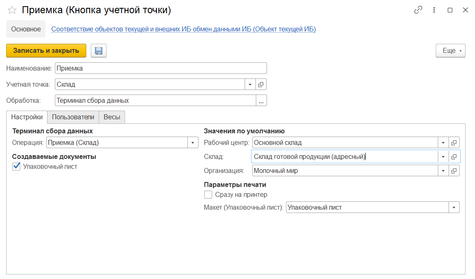Open the Соответствие объектов ИБ link

tap(183, 29)
